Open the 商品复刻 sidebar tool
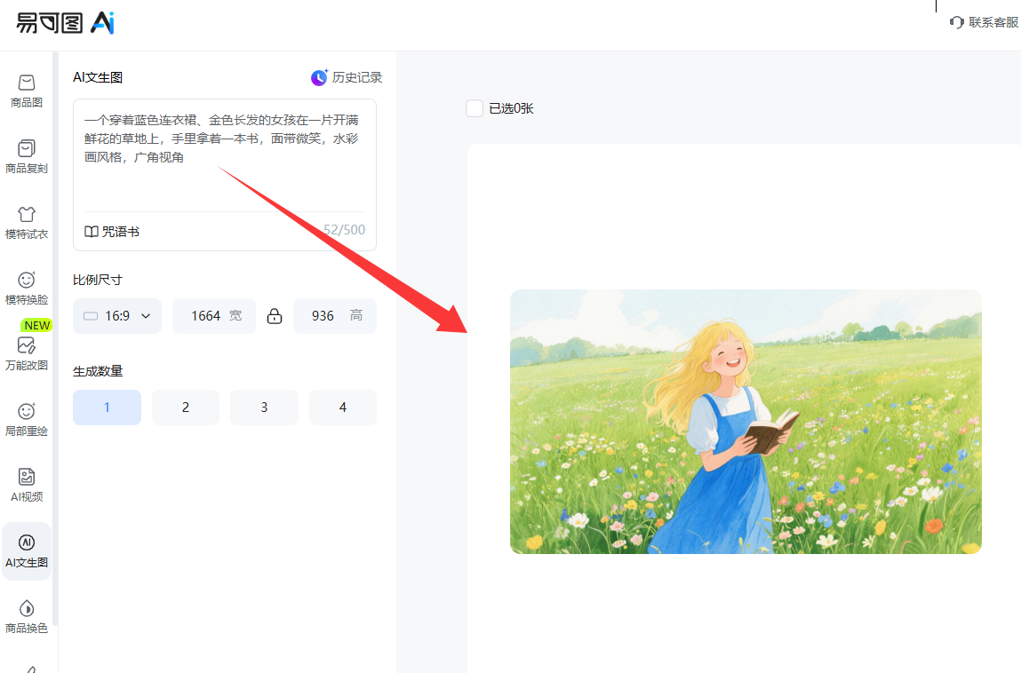Screen dimensions: 1021x673 coord(27,157)
